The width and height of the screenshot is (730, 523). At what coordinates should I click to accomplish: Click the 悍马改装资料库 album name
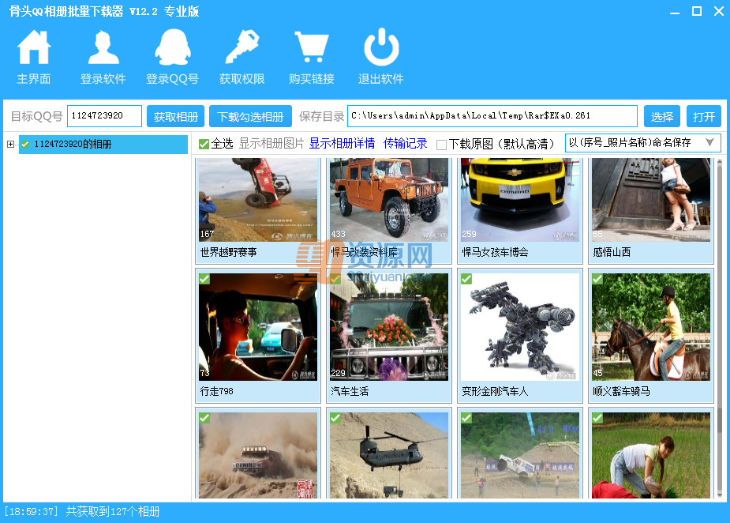(364, 253)
